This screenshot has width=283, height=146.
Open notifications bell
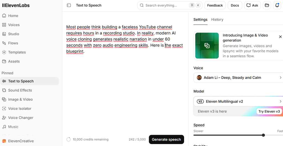[x=277, y=5]
